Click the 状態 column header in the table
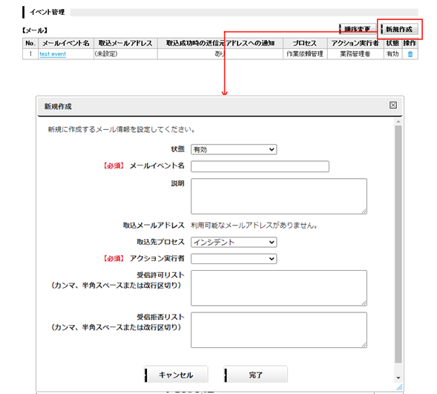The width and height of the screenshot is (437, 394). tap(392, 43)
